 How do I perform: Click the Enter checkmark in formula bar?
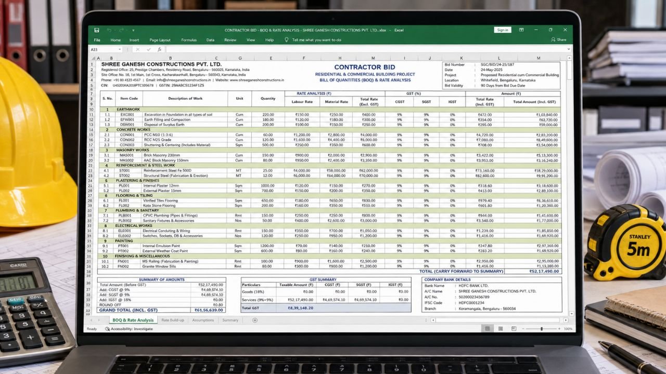pyautogui.click(x=149, y=49)
